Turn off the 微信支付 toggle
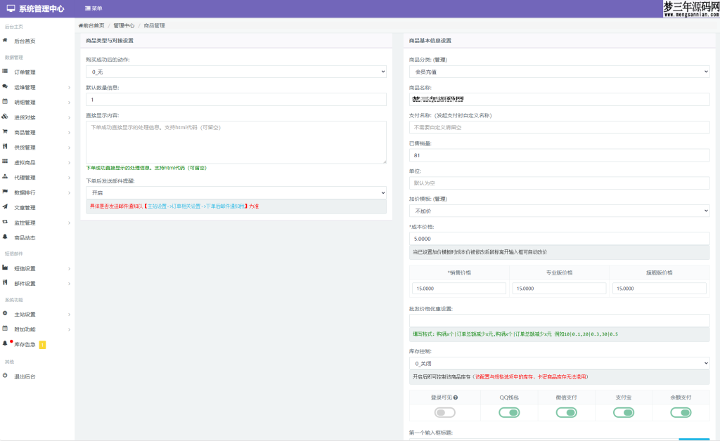This screenshot has width=720, height=441. (x=566, y=412)
